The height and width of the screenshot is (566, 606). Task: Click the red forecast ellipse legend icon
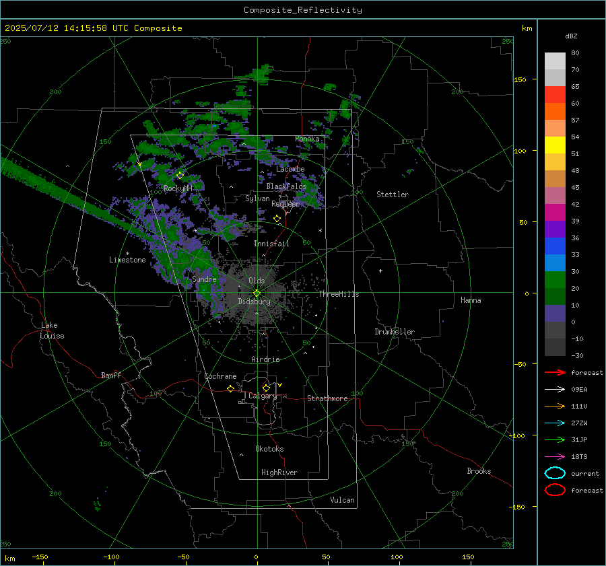pyautogui.click(x=555, y=490)
